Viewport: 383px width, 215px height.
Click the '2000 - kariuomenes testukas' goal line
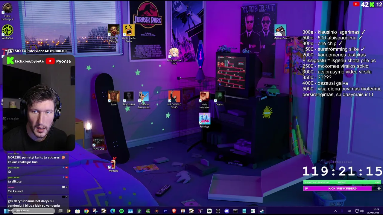click(334, 55)
